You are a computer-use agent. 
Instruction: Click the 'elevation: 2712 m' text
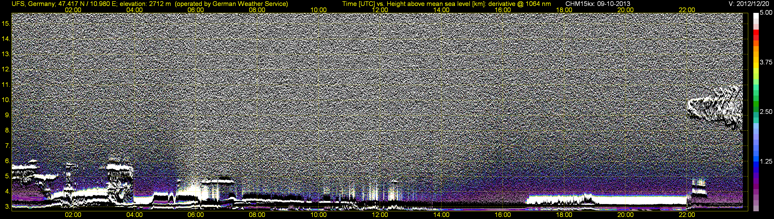click(x=145, y=4)
